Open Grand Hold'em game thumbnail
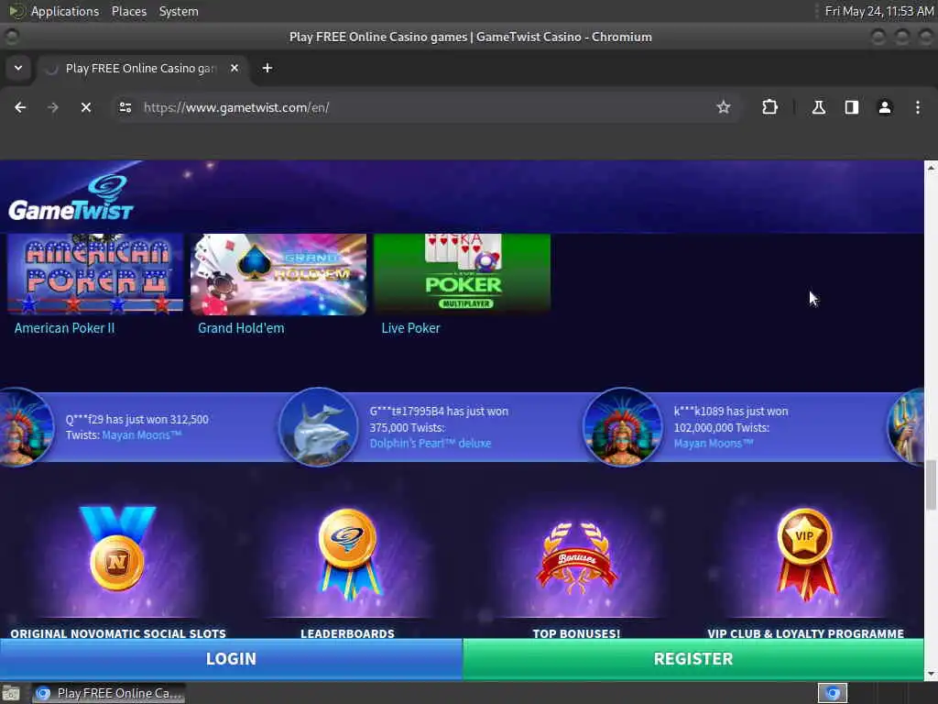Screen dimensions: 938x704 point(278,273)
